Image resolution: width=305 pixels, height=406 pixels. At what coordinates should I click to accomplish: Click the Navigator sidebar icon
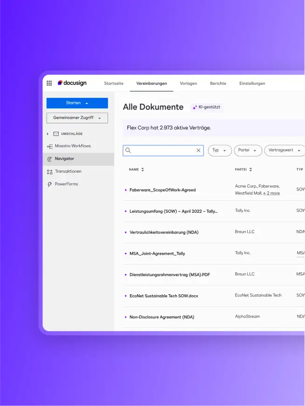pyautogui.click(x=50, y=159)
